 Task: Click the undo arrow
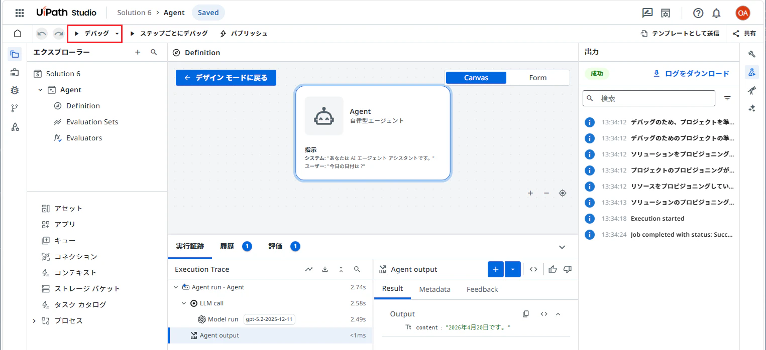(x=42, y=34)
